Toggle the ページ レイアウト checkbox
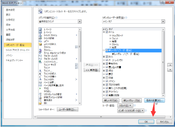Image resolution: width=175 pixels, height=128 pixels. [107, 60]
